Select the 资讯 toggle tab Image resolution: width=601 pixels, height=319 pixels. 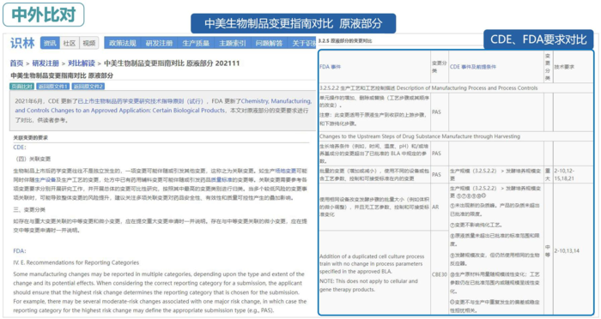coord(50,43)
